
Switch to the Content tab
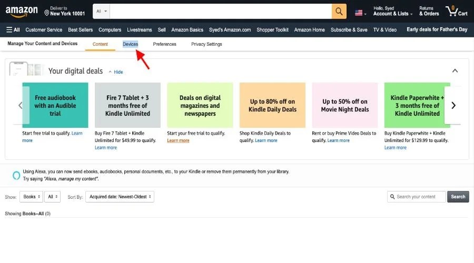(100, 44)
